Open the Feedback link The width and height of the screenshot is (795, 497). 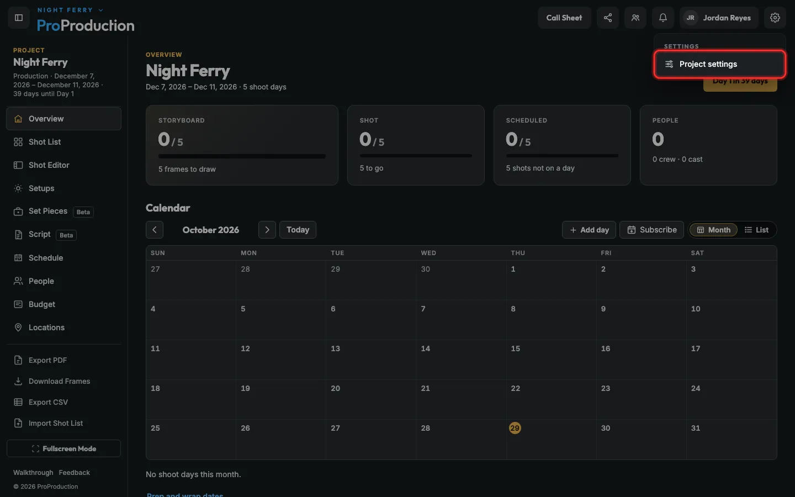[74, 473]
